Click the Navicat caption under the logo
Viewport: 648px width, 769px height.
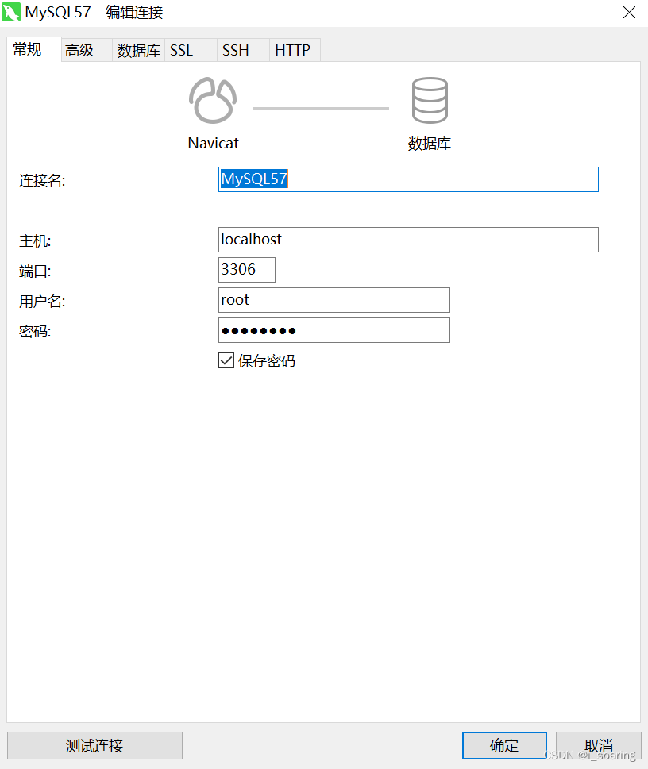(213, 143)
